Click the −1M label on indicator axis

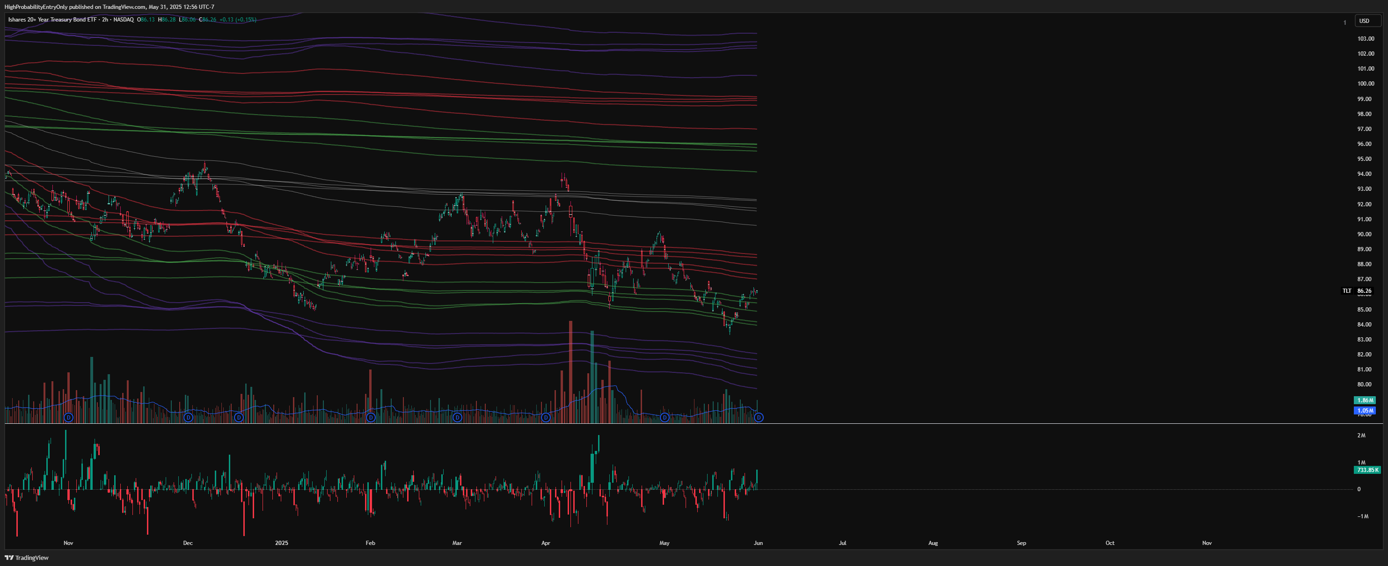[1363, 516]
